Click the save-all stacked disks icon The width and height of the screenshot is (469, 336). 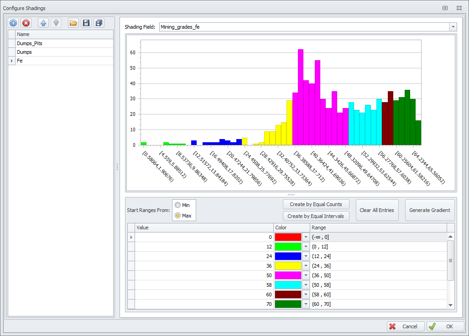(x=99, y=23)
